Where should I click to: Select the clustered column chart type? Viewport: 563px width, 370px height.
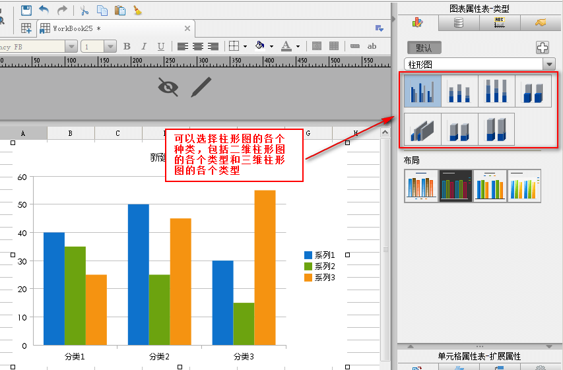tap(422, 91)
